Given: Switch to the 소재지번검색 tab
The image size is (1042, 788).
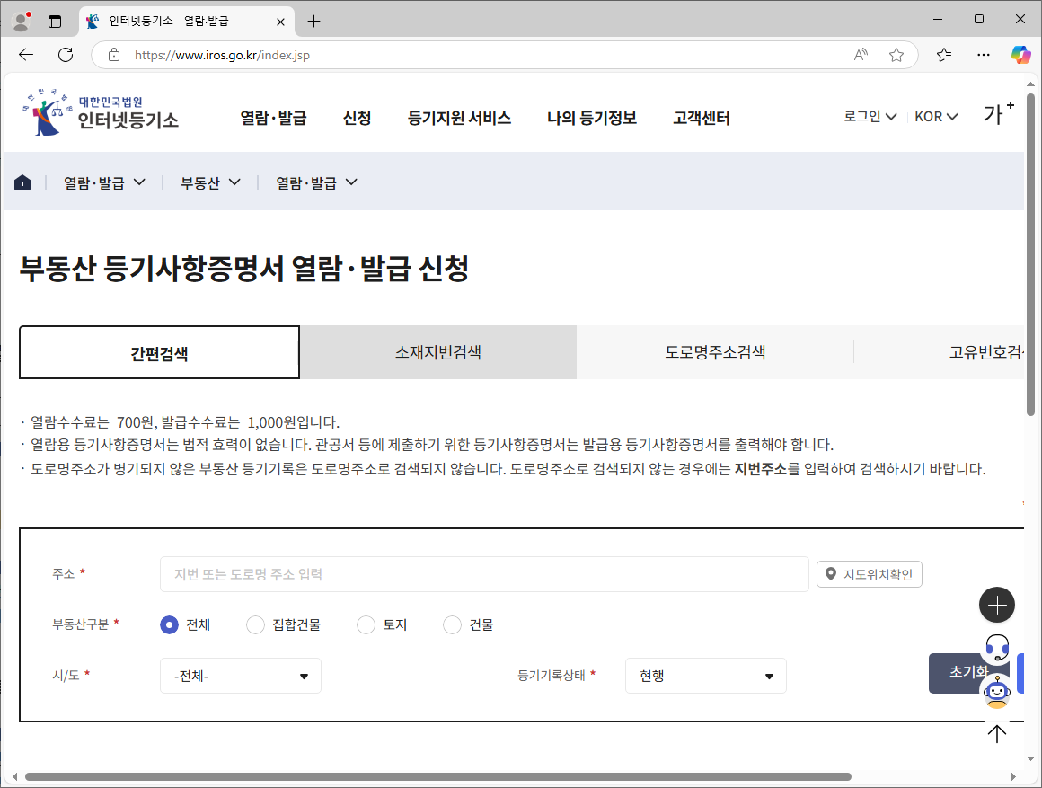Looking at the screenshot, I should tap(438, 351).
